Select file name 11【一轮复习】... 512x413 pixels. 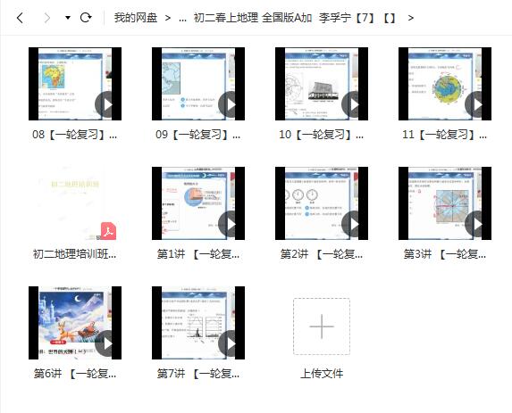445,135
